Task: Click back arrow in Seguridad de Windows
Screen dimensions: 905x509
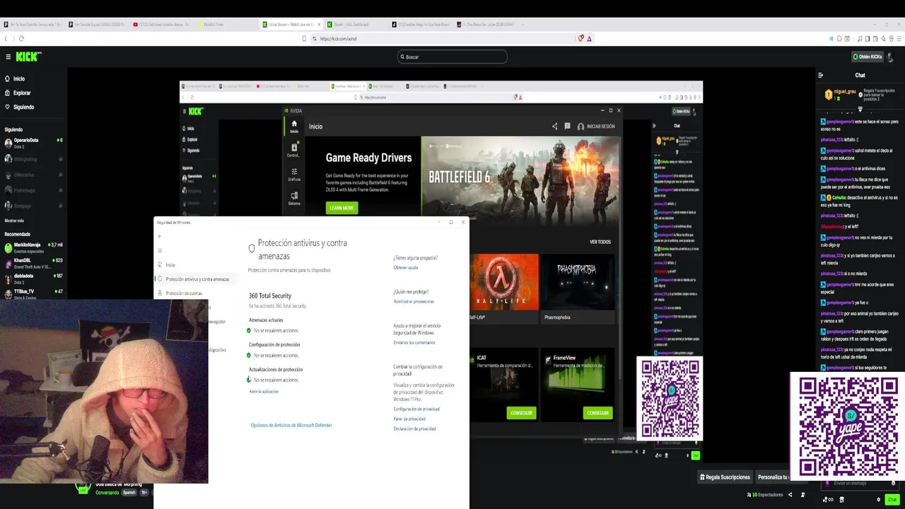Action: pos(160,236)
